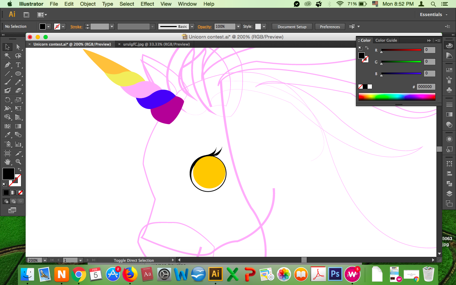This screenshot has height=285, width=456.
Task: Select the Artboard tool
Action: click(x=7, y=153)
